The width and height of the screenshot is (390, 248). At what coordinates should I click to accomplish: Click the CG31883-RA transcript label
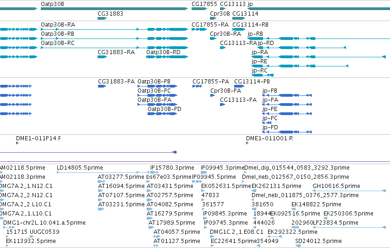click(x=116, y=52)
